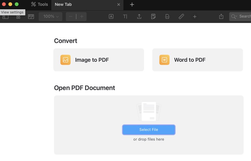Open the 100% zoom level dropdown
Viewport: 251px width, 161px height.
(50, 16)
